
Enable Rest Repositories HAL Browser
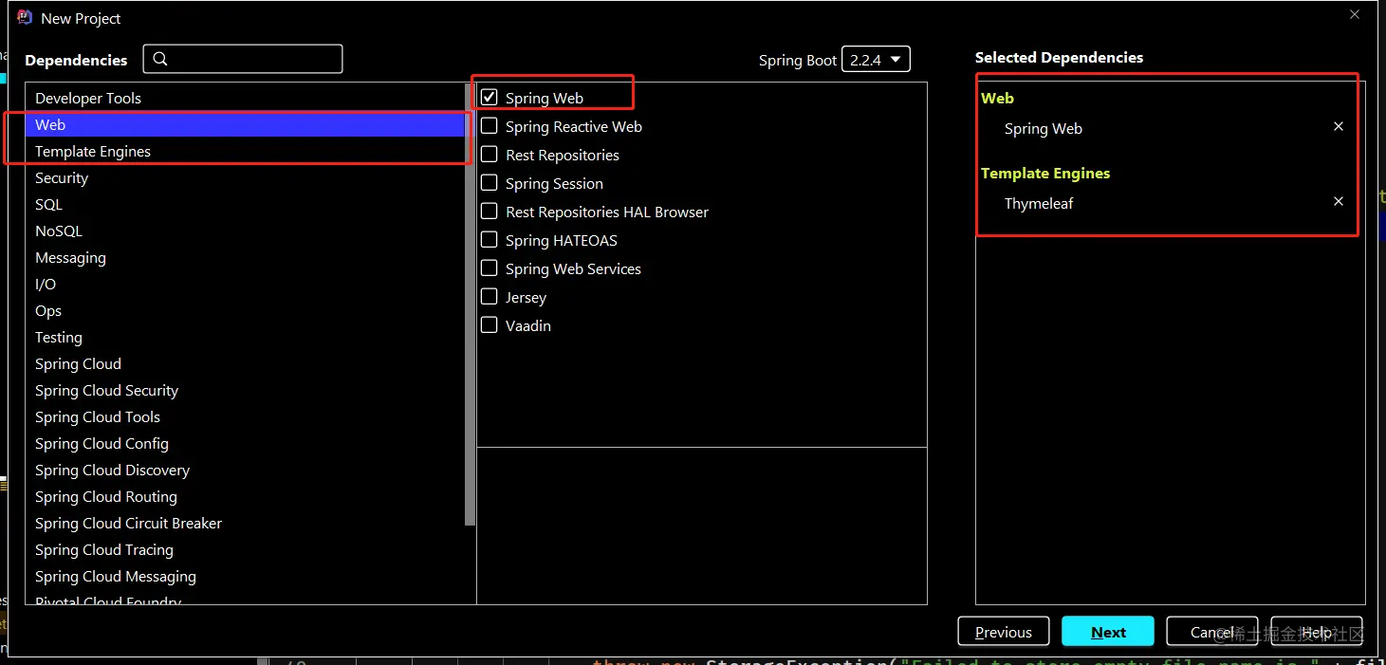pyautogui.click(x=490, y=211)
